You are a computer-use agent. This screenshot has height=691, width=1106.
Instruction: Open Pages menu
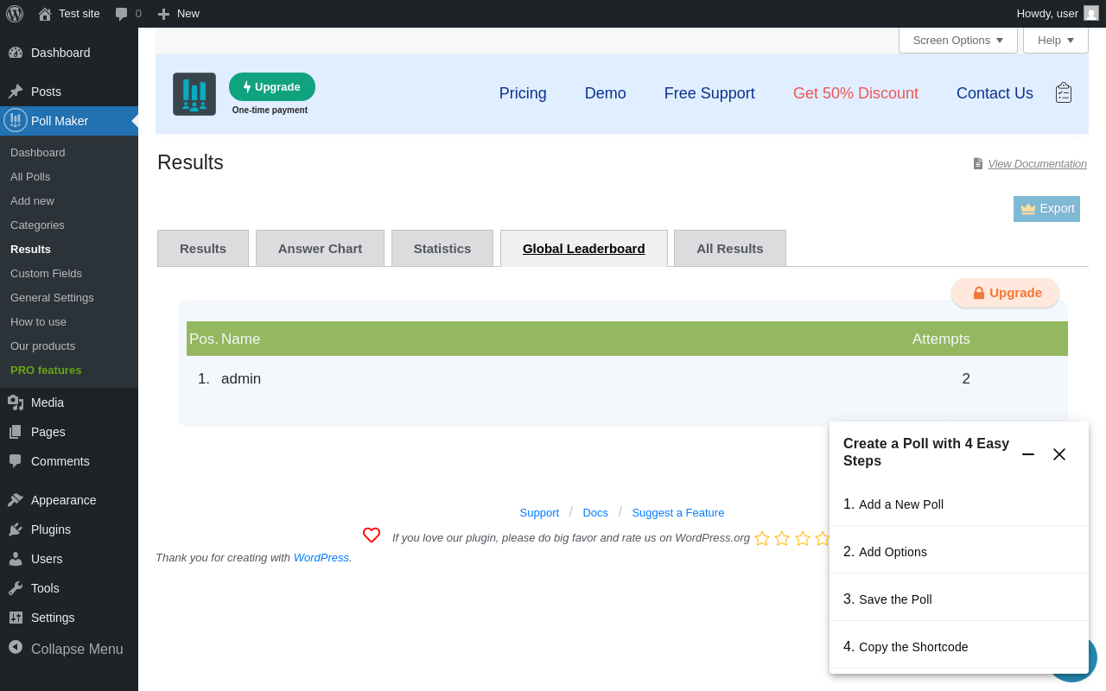pyautogui.click(x=69, y=432)
